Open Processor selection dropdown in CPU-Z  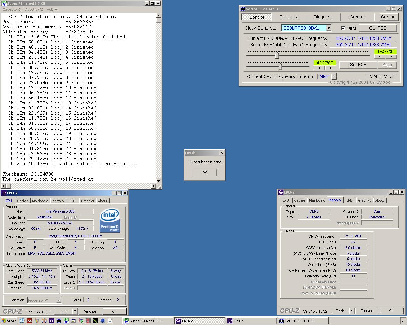click(x=59, y=300)
